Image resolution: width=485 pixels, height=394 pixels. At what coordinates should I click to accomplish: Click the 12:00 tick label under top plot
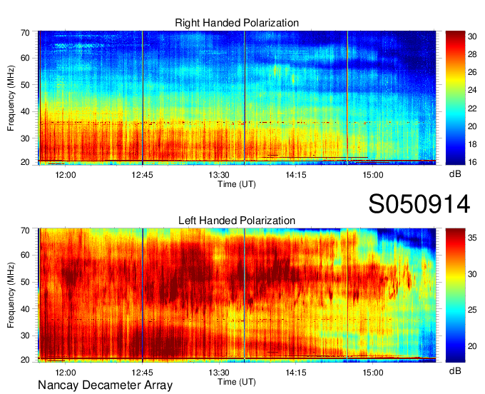coord(66,175)
